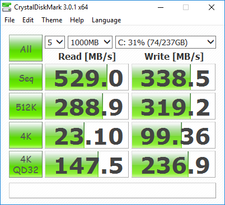Open the Language menu

(106, 20)
